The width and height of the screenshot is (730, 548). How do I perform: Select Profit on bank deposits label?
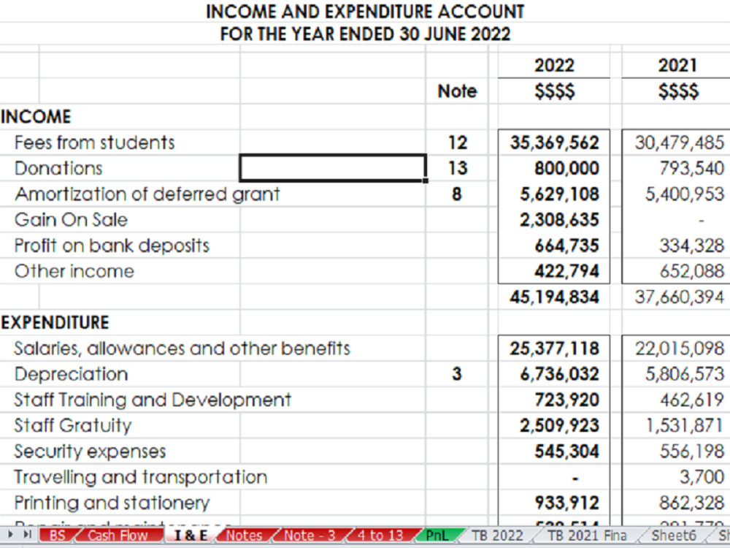point(112,246)
